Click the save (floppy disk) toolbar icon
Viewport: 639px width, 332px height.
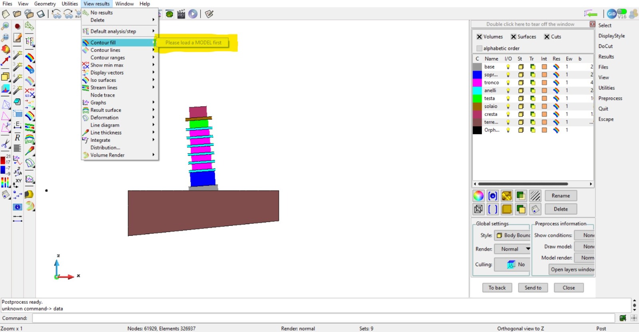(x=41, y=14)
